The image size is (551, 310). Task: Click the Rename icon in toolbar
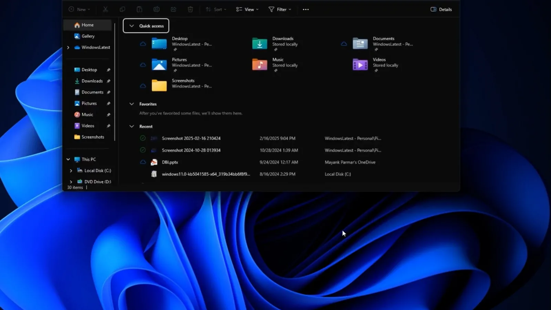click(x=156, y=9)
